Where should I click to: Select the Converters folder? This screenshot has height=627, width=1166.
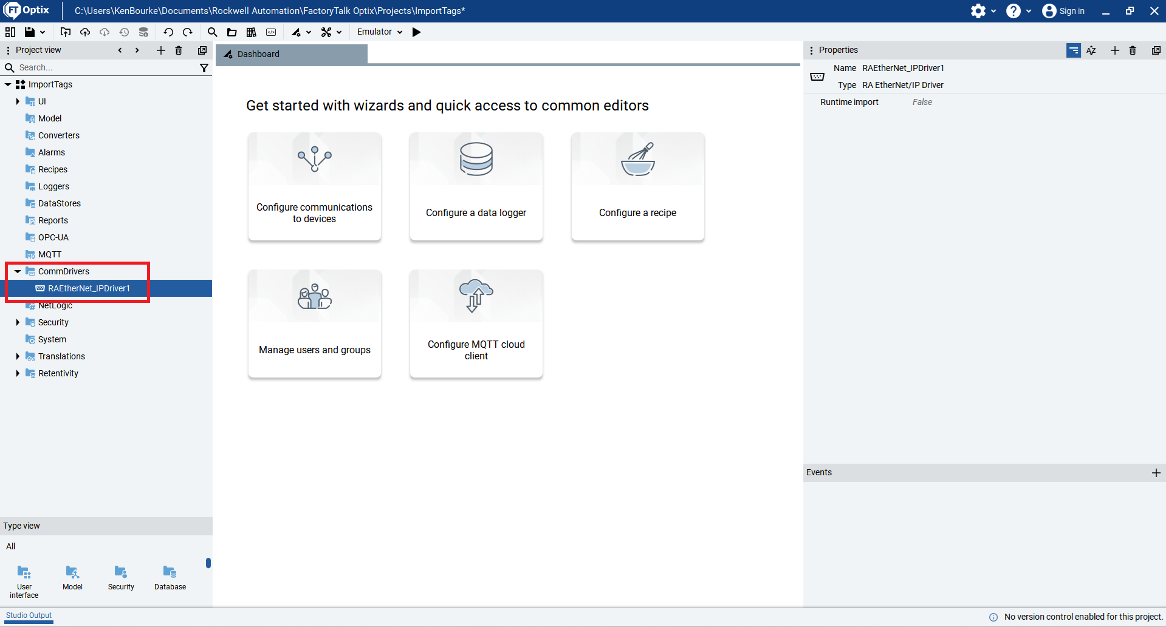[x=59, y=135]
